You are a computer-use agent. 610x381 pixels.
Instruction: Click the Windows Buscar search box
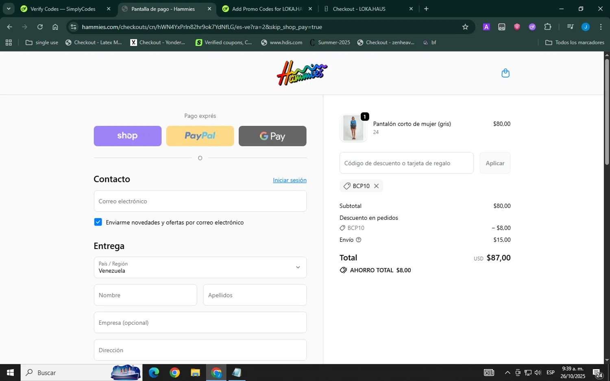(81, 372)
